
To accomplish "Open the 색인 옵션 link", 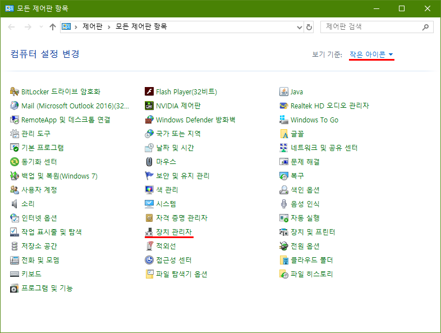I will (x=305, y=190).
